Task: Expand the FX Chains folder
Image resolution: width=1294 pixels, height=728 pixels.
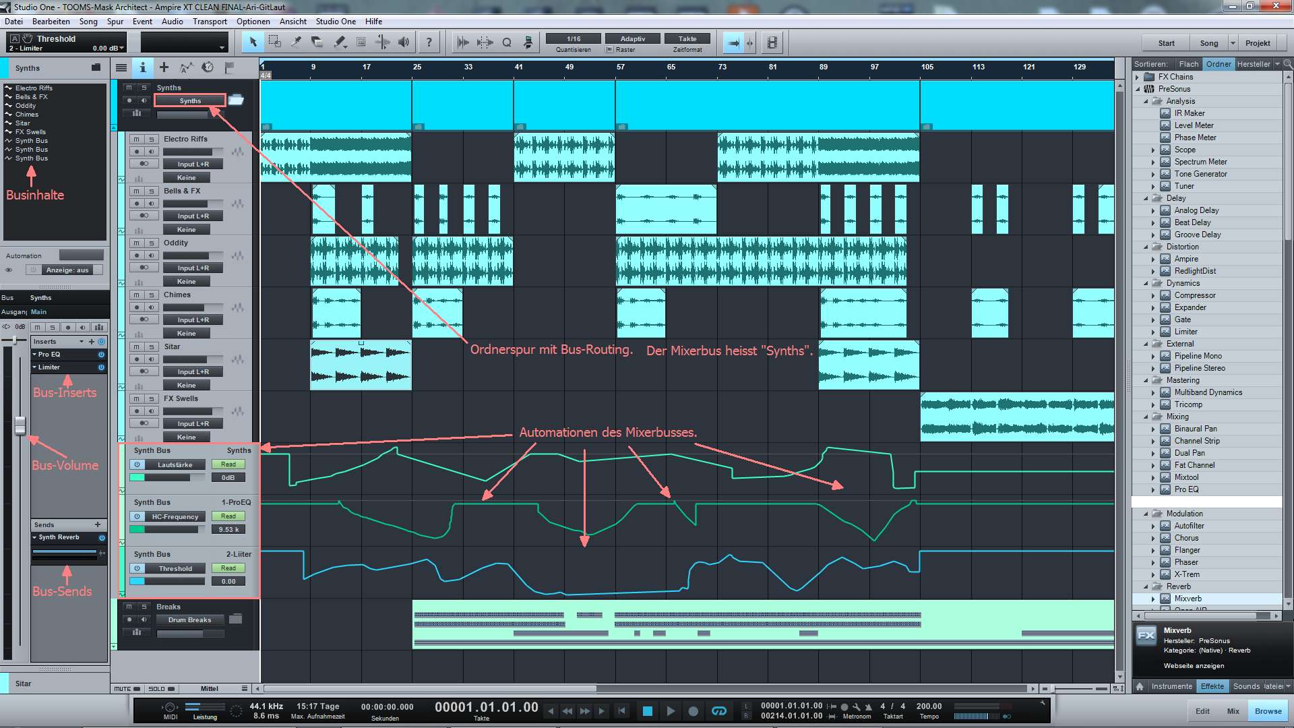Action: tap(1138, 77)
